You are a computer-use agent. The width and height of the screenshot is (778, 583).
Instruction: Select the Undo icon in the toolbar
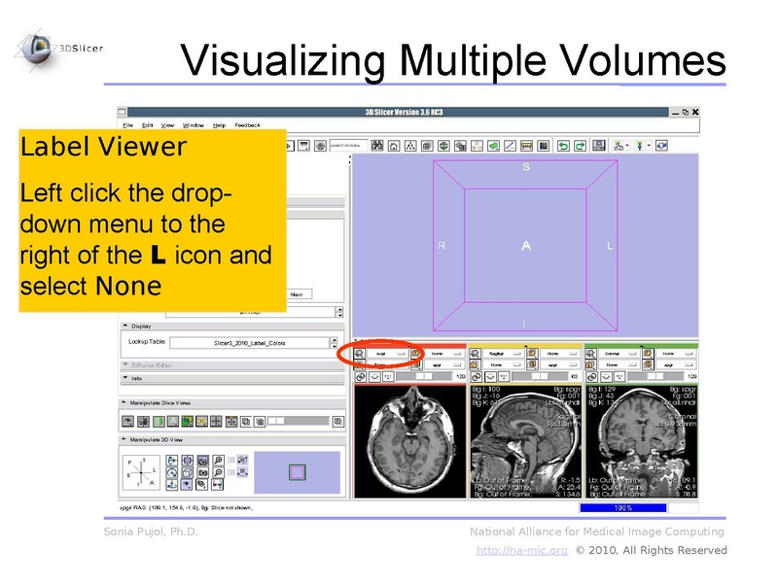(x=562, y=144)
